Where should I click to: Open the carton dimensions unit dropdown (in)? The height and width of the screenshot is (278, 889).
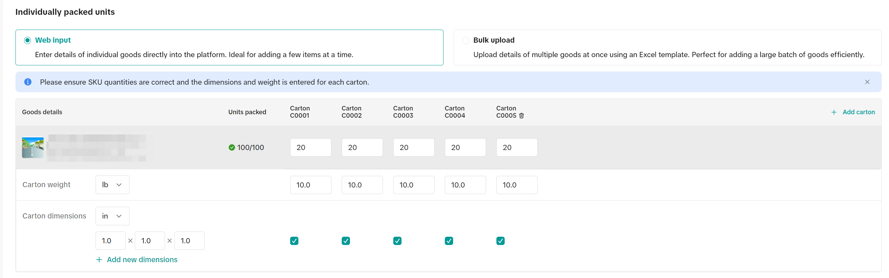click(x=112, y=216)
